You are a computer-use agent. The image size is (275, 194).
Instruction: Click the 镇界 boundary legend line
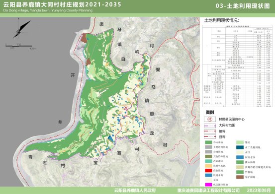click(210, 131)
